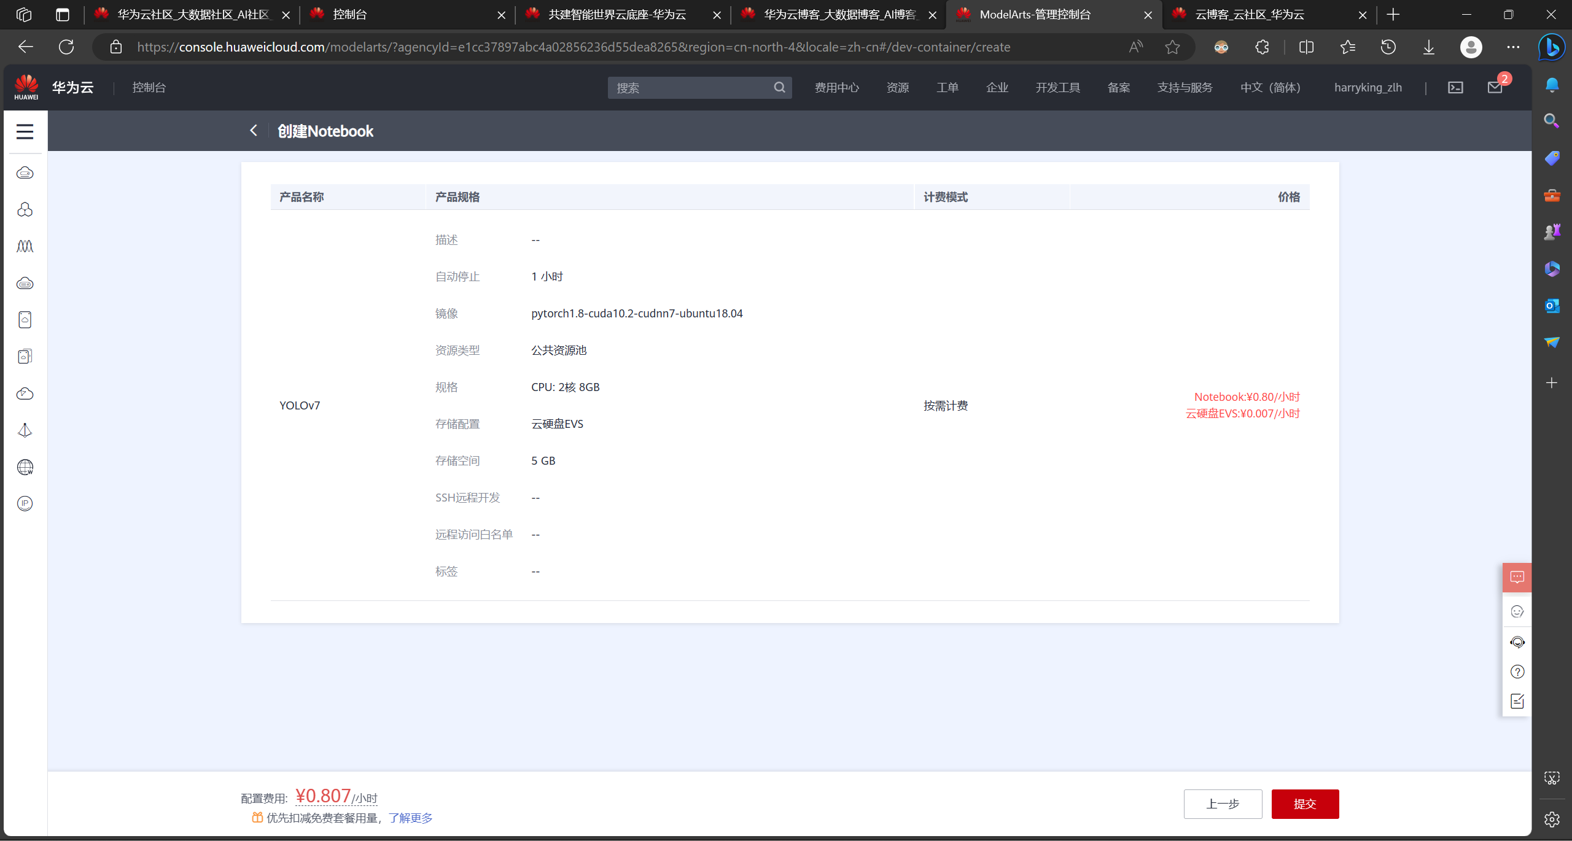Open the 中文 (简体) language dropdown
The width and height of the screenshot is (1572, 841).
[x=1270, y=88]
